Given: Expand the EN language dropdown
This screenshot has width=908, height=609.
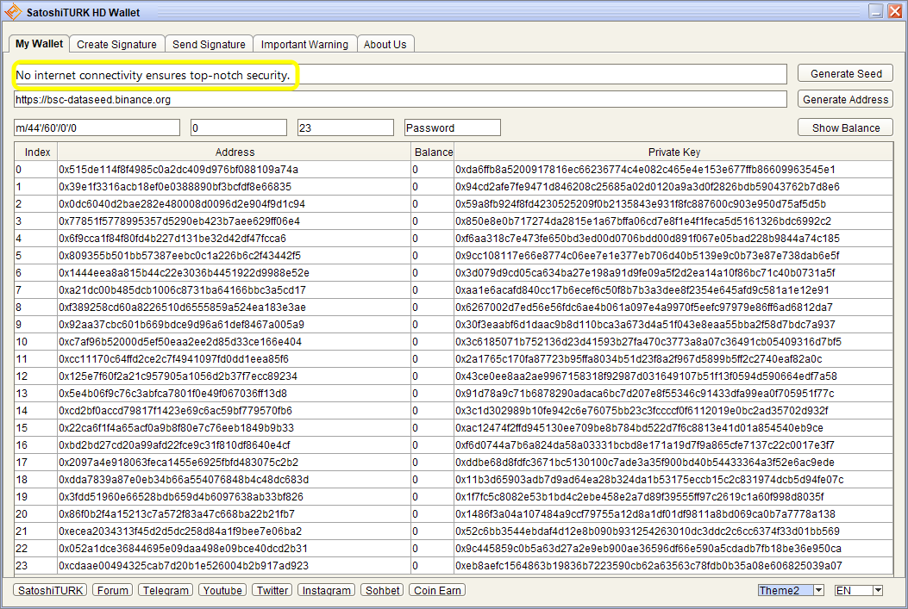Looking at the screenshot, I should point(878,591).
